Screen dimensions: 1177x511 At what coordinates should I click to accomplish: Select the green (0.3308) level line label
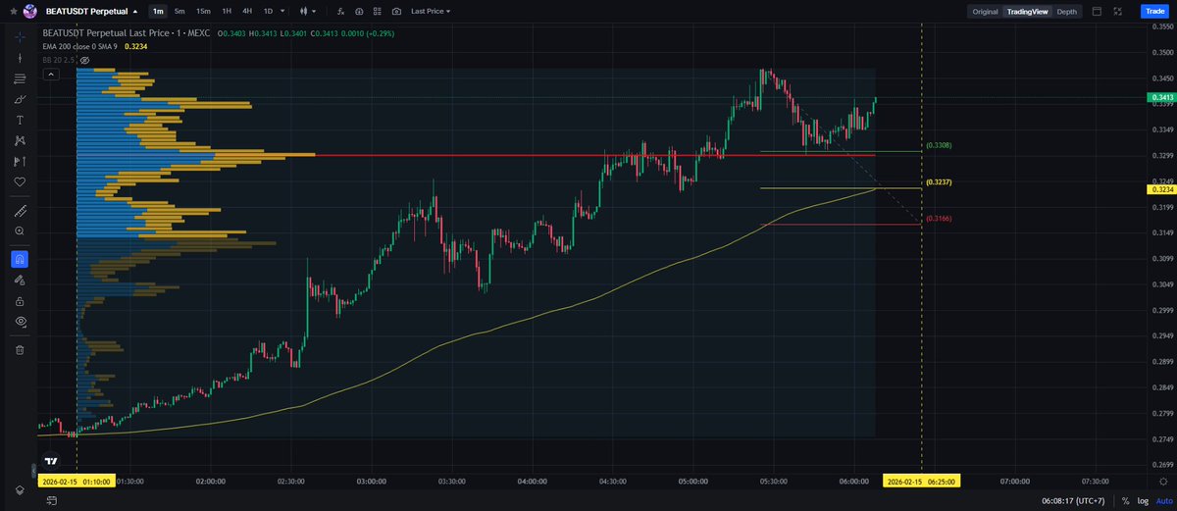pyautogui.click(x=939, y=145)
